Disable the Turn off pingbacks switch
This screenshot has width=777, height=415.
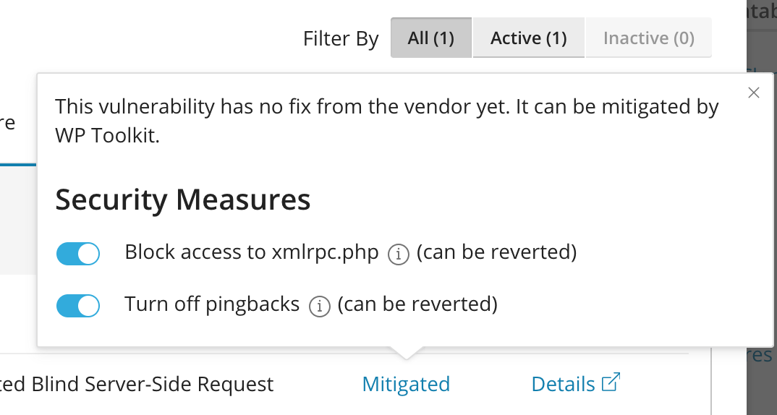[x=78, y=305]
